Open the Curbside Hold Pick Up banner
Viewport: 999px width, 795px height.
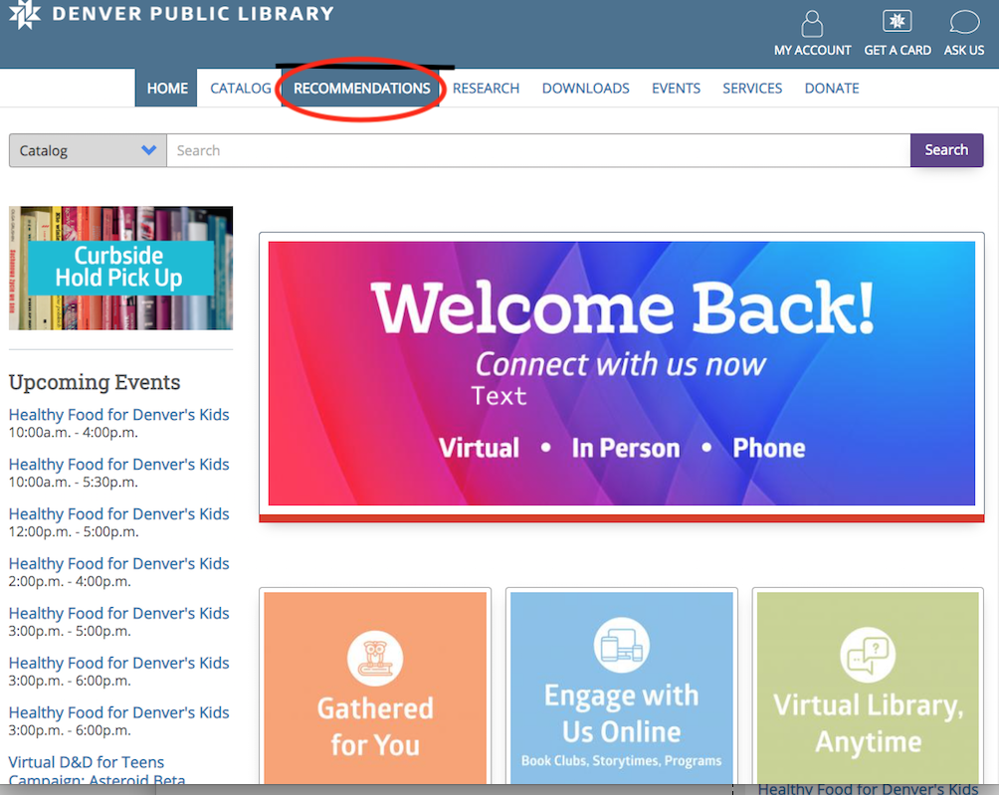tap(121, 269)
